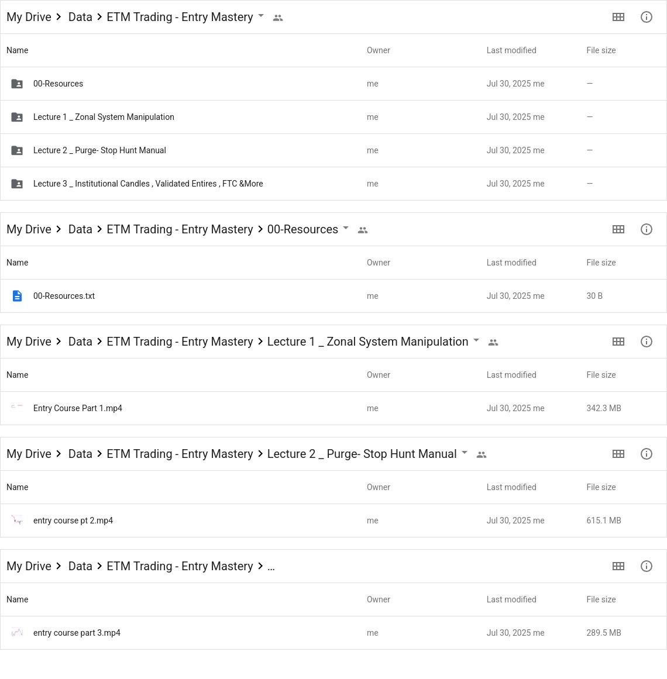Click the shared-people icon beside 00-Resources title

[x=363, y=230]
